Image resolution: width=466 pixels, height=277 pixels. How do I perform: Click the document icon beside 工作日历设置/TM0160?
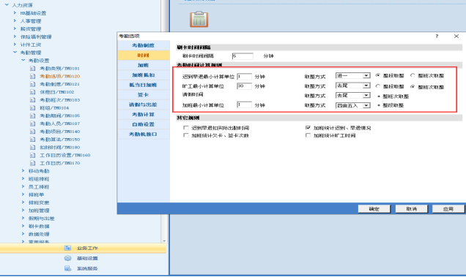tap(33, 155)
